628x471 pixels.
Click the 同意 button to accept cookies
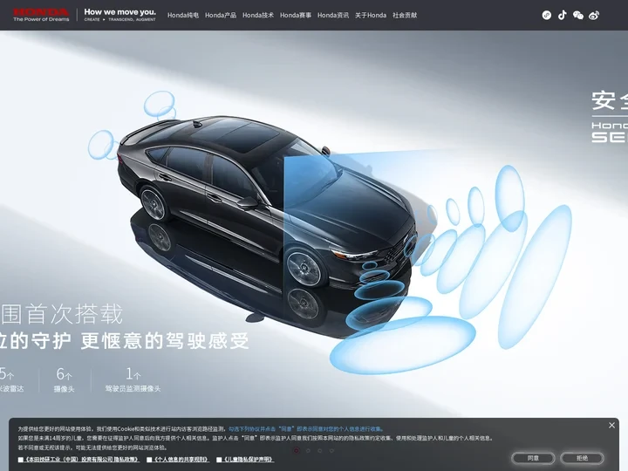point(533,458)
